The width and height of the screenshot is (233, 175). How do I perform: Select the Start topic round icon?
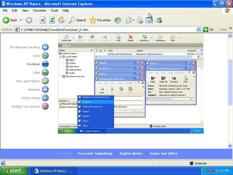pyautogui.click(x=45, y=73)
